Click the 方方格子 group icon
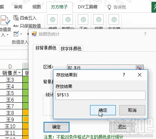The height and width of the screenshot is (139, 156). point(114,20)
